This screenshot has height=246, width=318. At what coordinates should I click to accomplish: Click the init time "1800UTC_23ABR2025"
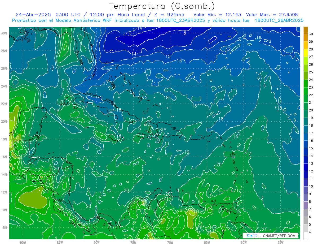pos(180,20)
